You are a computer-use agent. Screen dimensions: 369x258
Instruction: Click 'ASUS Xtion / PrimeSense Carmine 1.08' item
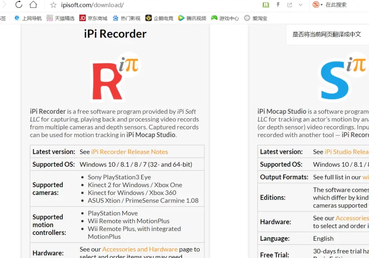143,200
